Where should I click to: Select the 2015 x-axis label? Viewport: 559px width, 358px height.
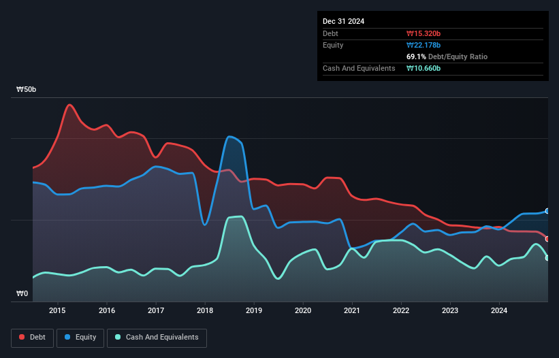click(x=57, y=310)
